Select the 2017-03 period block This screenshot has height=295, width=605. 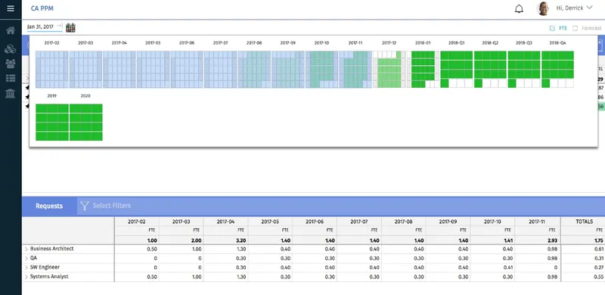(85, 69)
